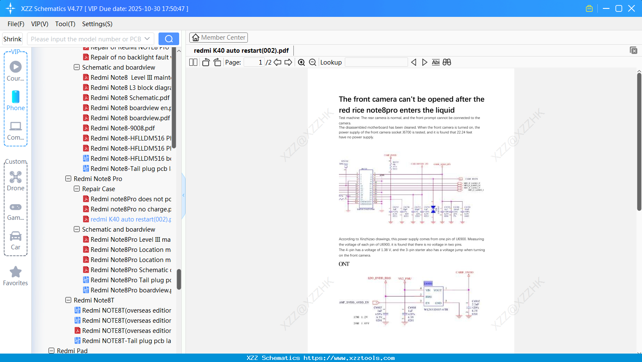
Task: Close the PDF document panel
Action: point(634,50)
